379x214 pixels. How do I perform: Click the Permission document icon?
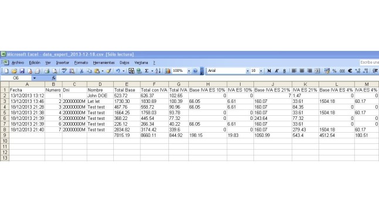click(30, 71)
